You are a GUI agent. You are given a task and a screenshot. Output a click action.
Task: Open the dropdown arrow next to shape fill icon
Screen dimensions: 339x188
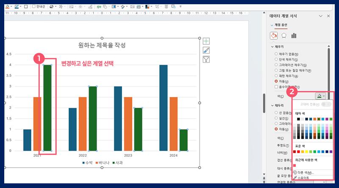(x=11, y=6)
